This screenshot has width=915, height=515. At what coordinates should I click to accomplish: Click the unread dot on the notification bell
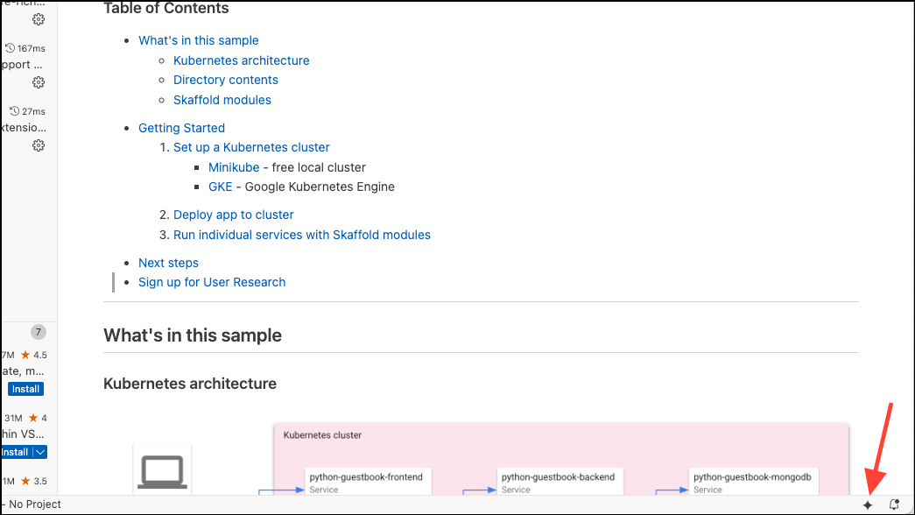(897, 500)
